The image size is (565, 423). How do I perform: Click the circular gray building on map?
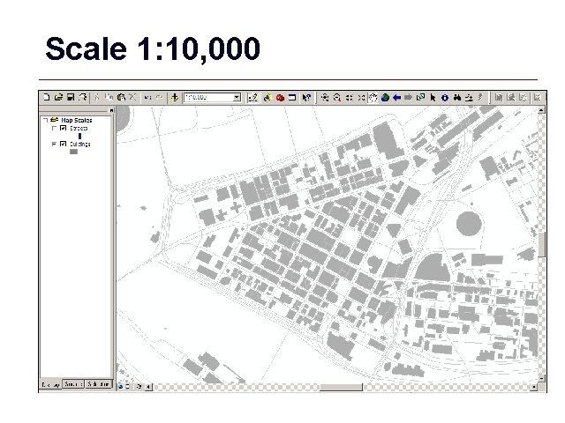pos(469,223)
